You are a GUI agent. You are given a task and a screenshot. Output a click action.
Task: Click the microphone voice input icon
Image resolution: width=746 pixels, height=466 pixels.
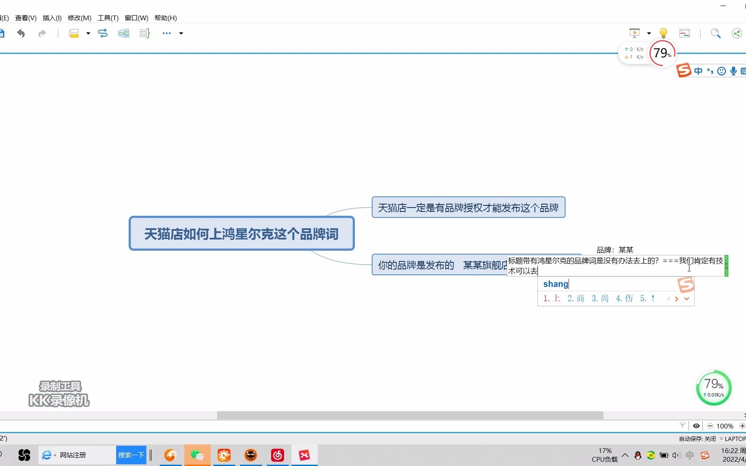pos(733,71)
